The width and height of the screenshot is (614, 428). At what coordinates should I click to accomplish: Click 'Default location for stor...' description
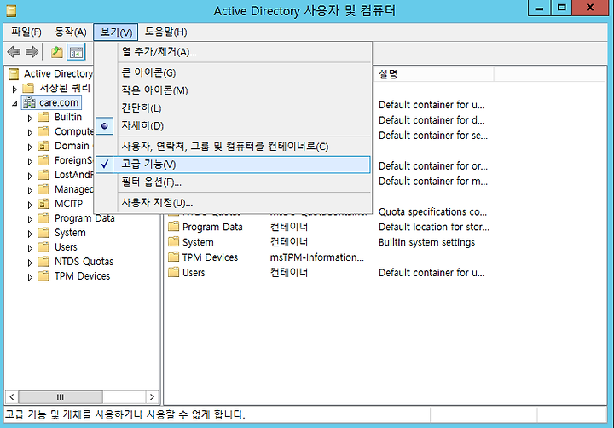click(x=434, y=227)
